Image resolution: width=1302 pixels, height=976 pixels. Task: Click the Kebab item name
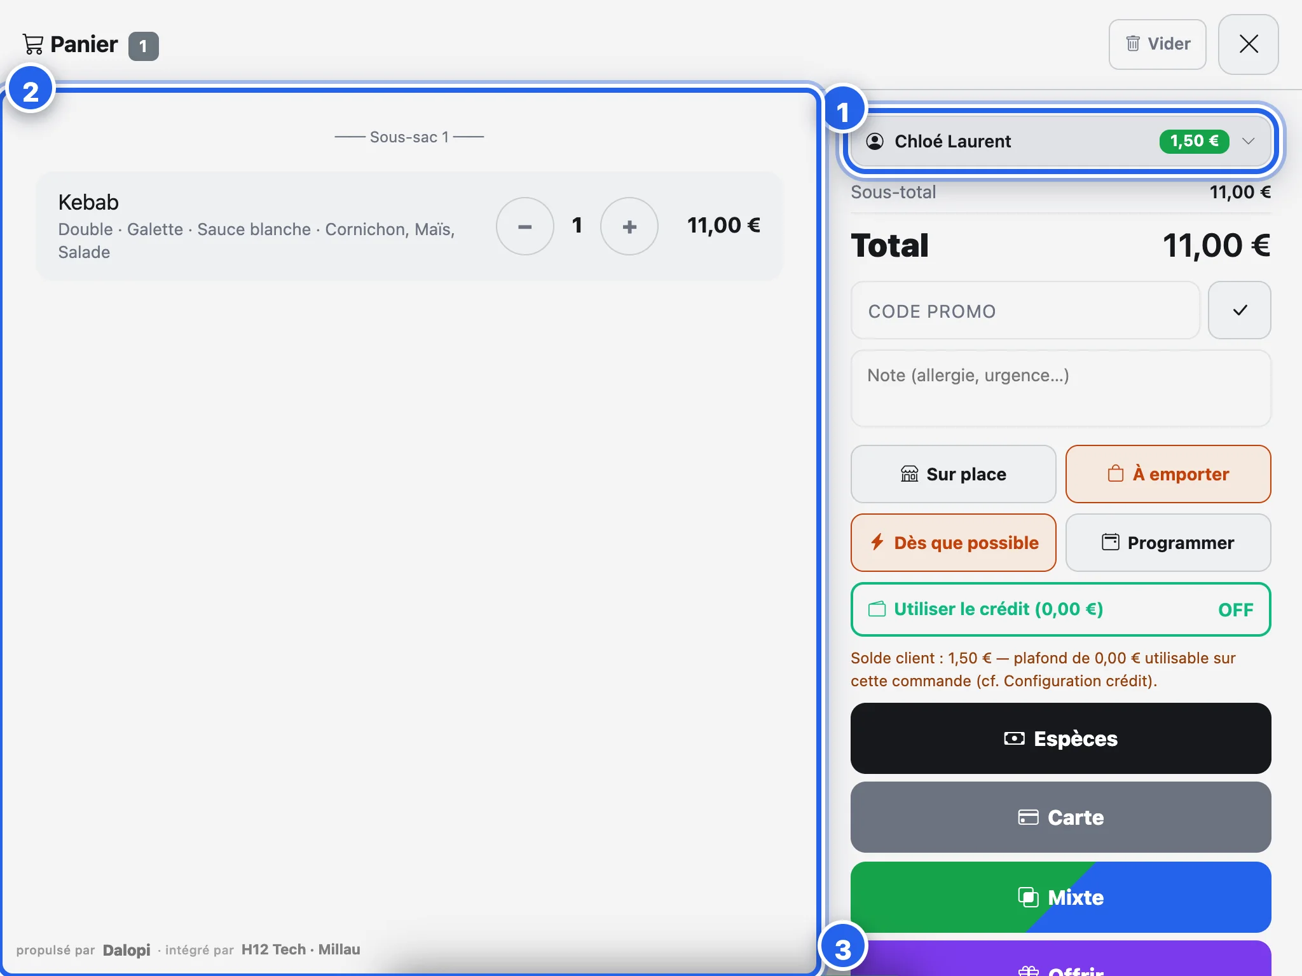(88, 202)
